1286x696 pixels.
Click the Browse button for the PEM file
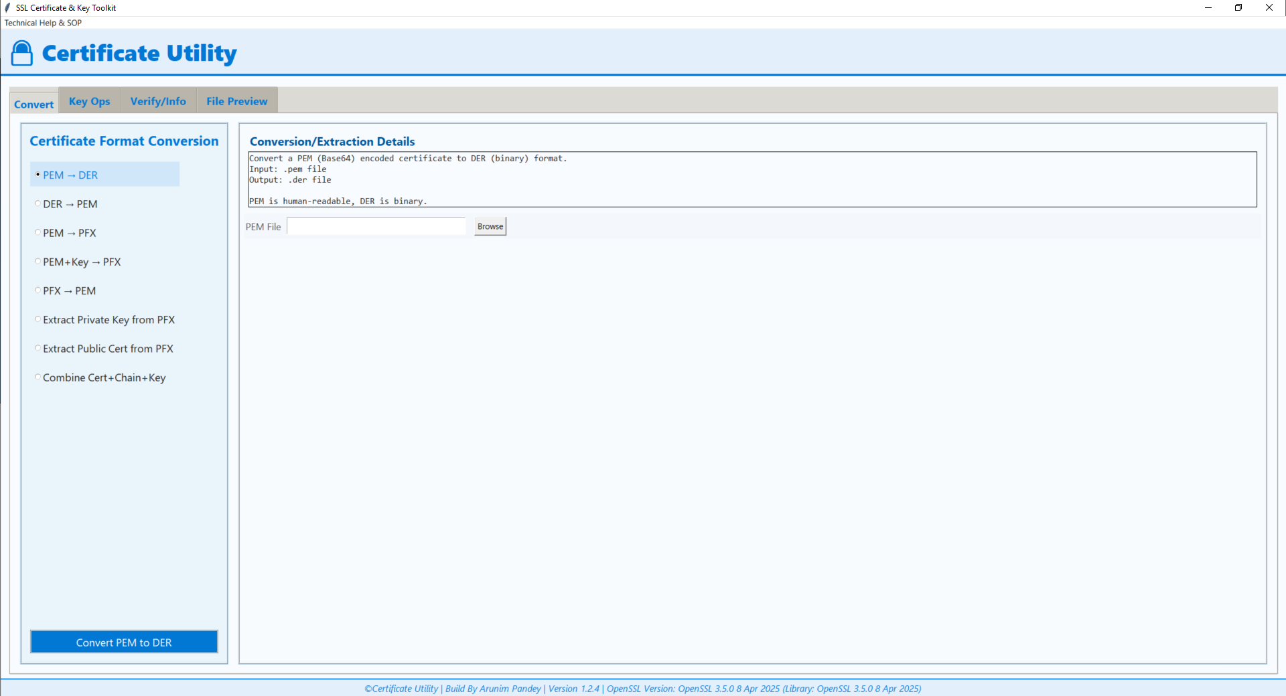[x=490, y=226]
